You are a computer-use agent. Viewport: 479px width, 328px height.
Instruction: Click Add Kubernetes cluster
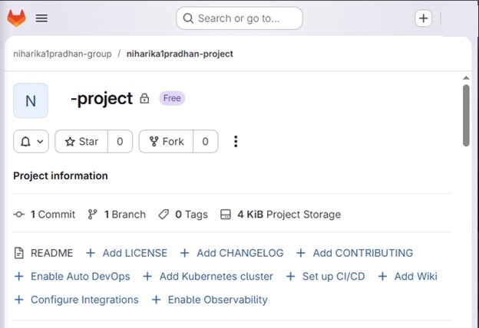click(208, 277)
